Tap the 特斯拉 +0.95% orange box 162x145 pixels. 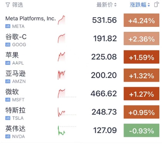coord(142,112)
